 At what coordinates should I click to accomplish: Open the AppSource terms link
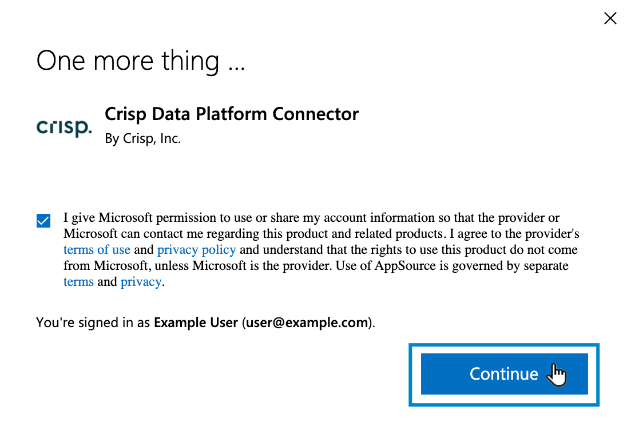click(78, 282)
